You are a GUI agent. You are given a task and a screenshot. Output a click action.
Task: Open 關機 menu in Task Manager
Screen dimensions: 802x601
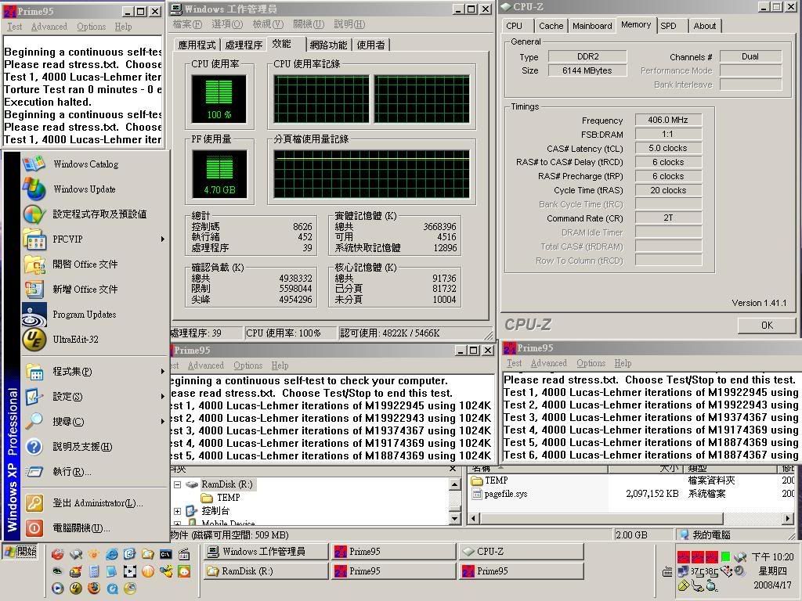tap(309, 24)
